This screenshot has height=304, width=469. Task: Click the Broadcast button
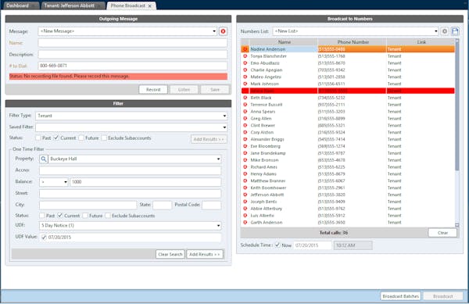tap(442, 296)
